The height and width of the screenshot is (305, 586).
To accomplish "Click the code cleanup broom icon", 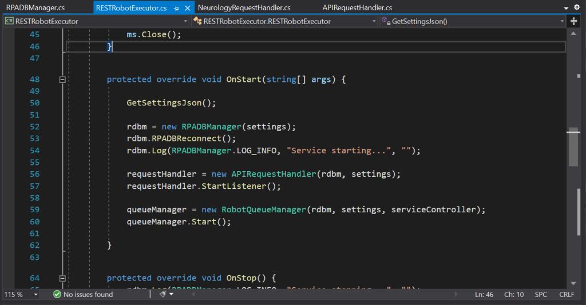I will click(163, 294).
